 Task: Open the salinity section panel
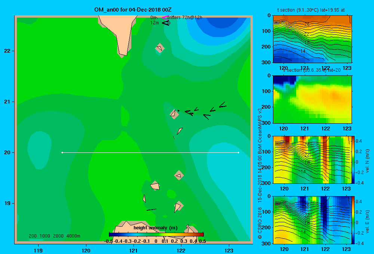(312, 99)
